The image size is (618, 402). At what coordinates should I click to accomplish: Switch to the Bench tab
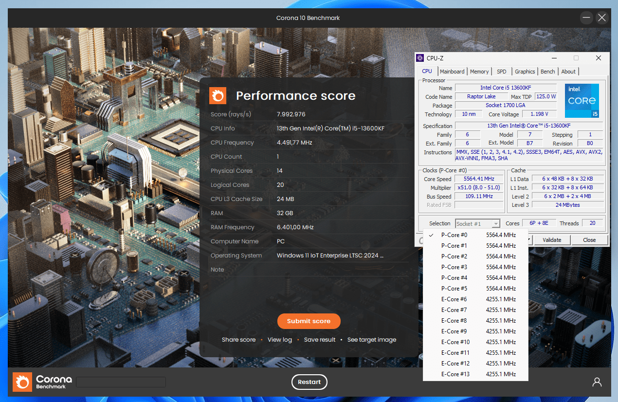tap(548, 72)
